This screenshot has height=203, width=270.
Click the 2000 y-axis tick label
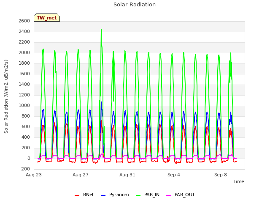(x=24, y=52)
